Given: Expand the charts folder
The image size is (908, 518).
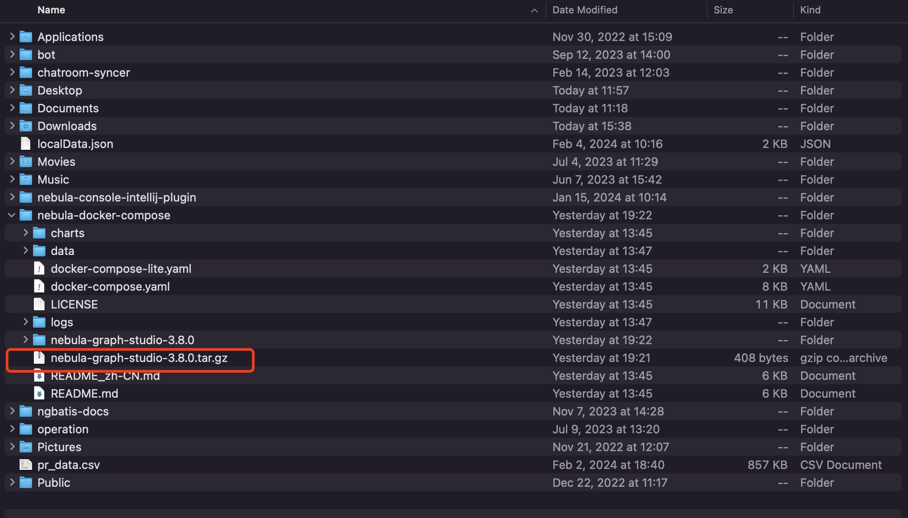Looking at the screenshot, I should (x=25, y=233).
